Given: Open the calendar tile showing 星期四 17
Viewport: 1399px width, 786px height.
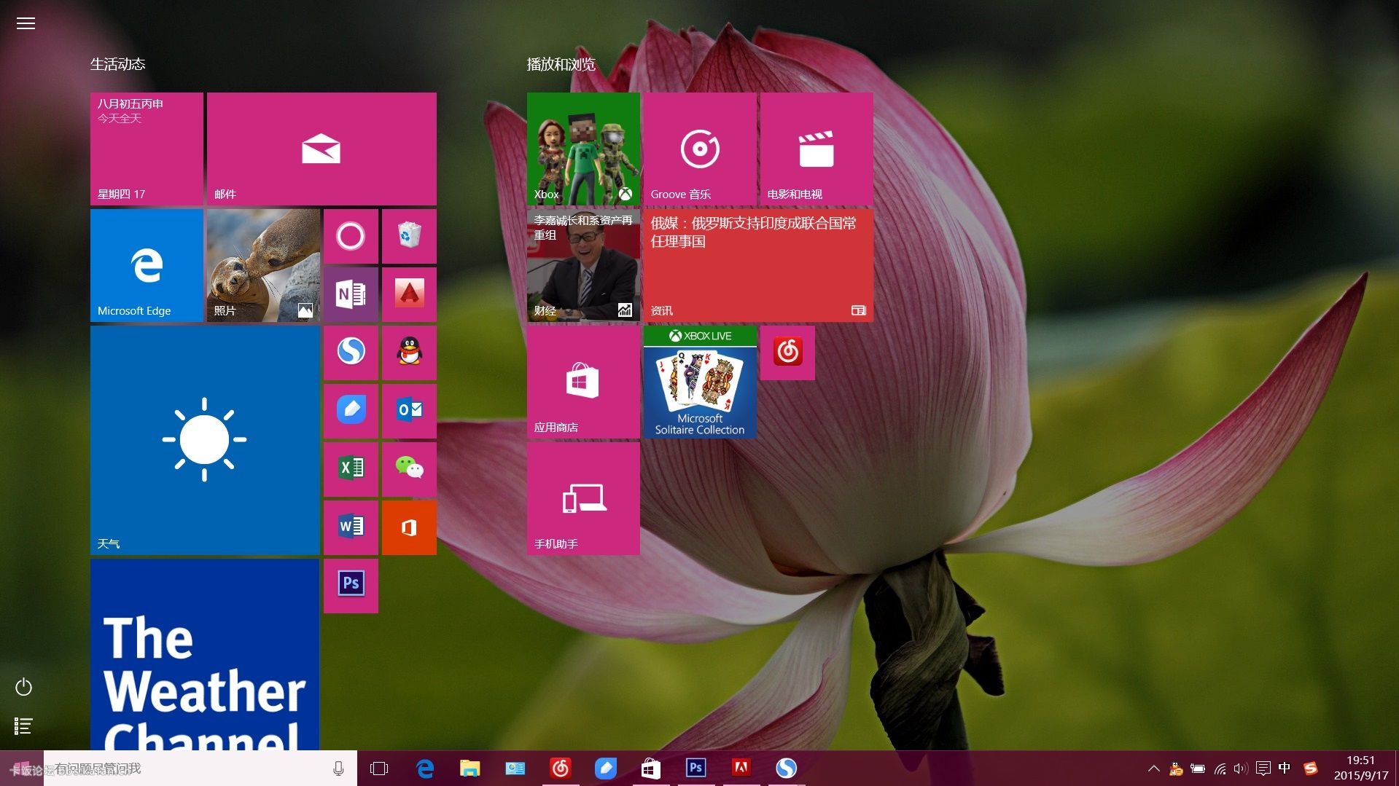Looking at the screenshot, I should click(147, 149).
